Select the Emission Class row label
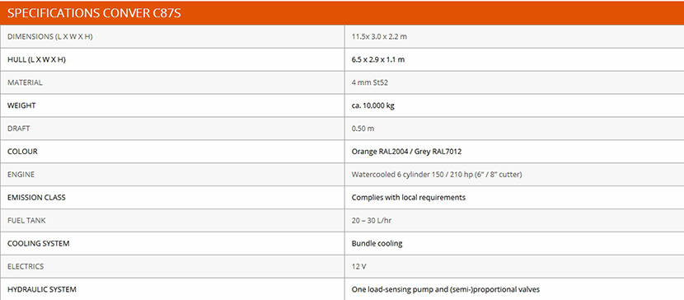 pos(36,198)
